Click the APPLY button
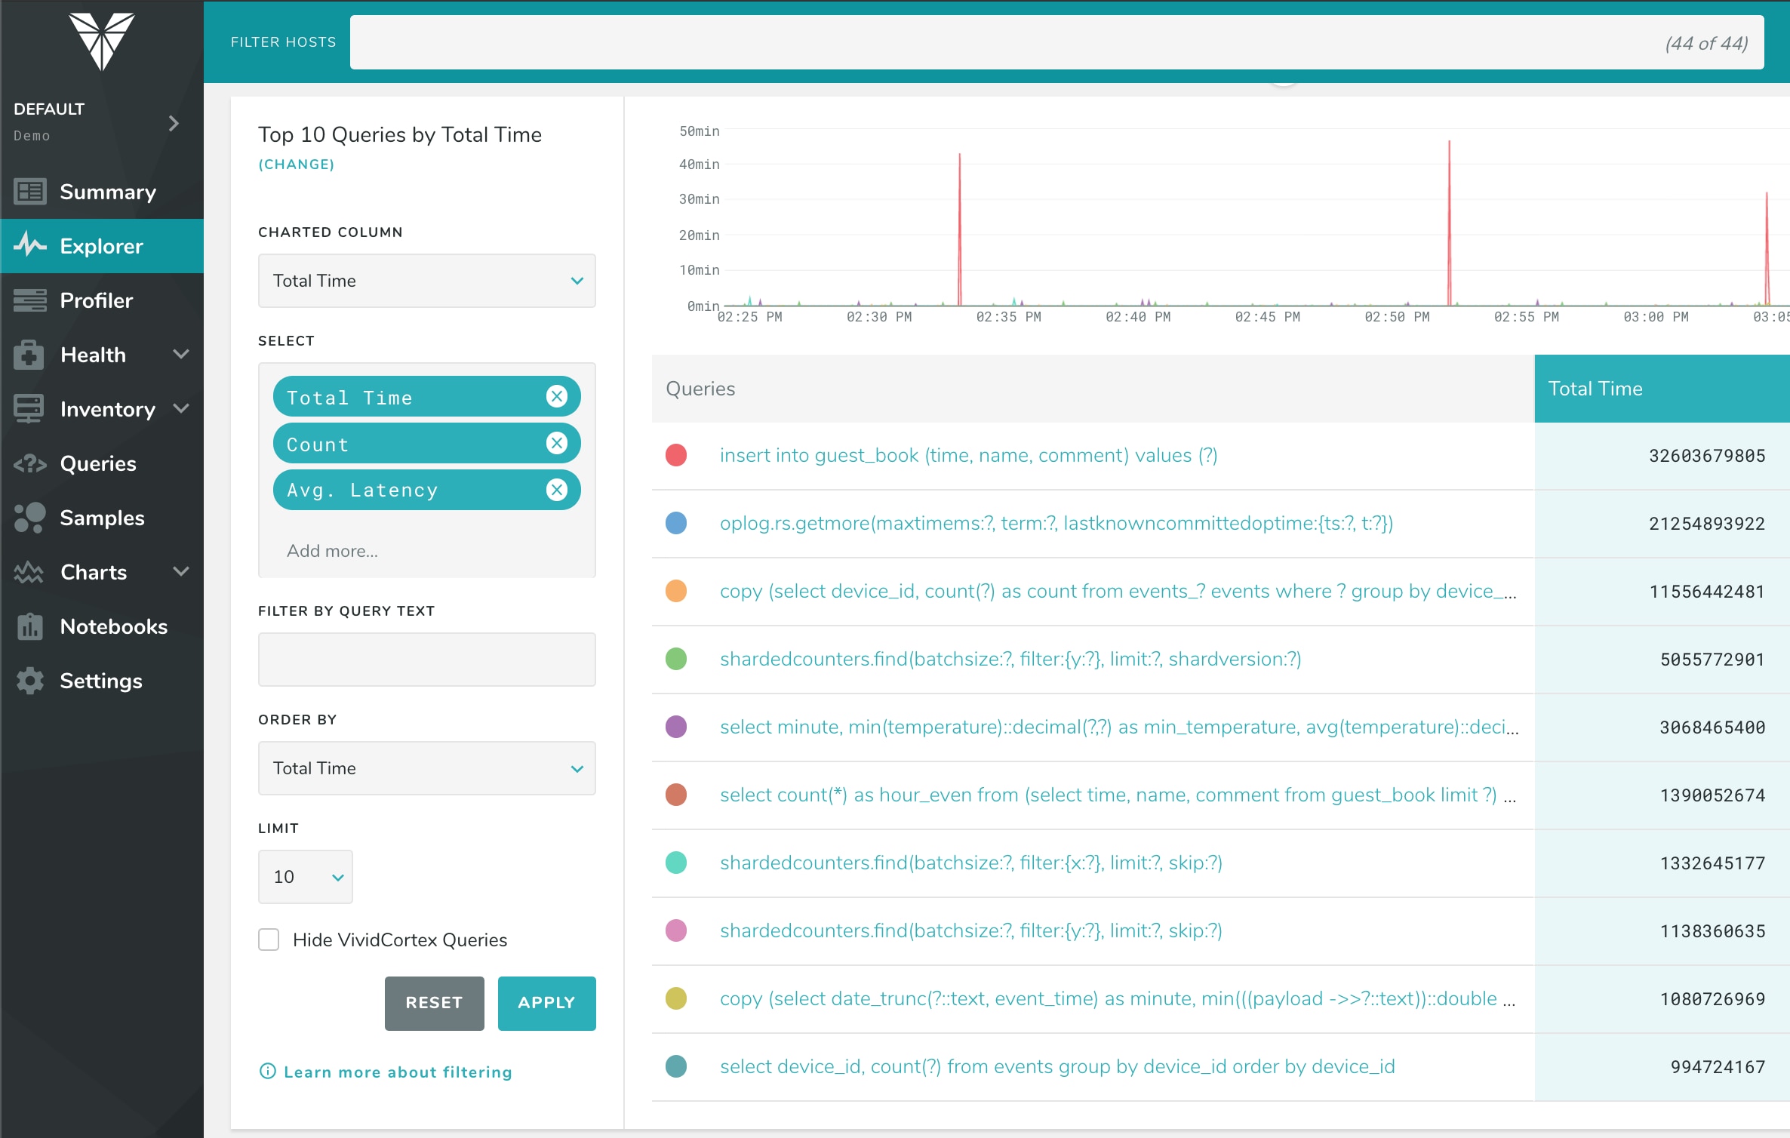 click(547, 1003)
